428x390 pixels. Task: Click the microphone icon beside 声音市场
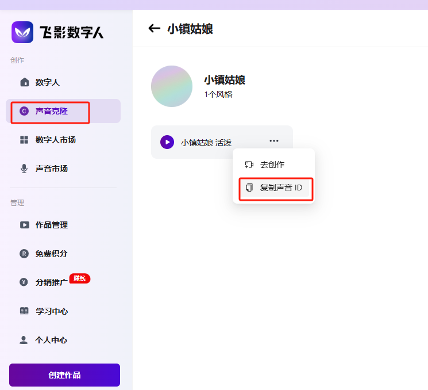24,169
